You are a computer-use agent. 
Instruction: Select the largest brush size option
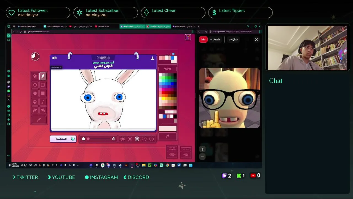coord(123,139)
